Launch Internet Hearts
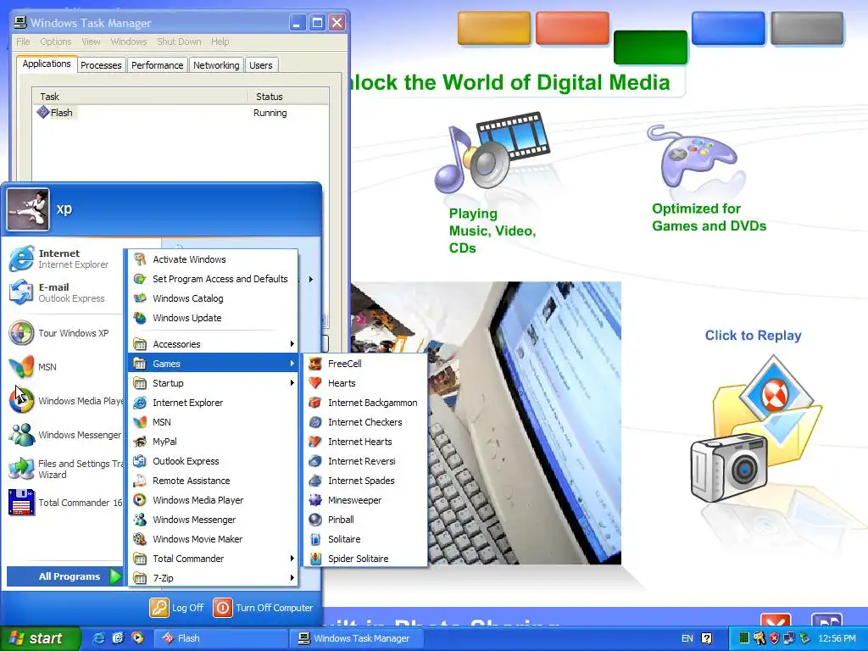Viewport: 868px width, 651px height. pos(365,441)
